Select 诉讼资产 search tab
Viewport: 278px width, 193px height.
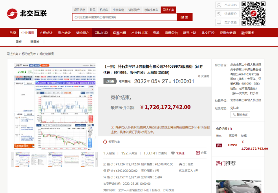(x=134, y=10)
